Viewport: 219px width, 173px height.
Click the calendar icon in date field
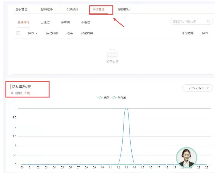tap(209, 88)
